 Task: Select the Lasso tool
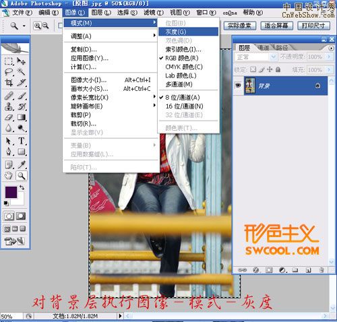(x=9, y=72)
